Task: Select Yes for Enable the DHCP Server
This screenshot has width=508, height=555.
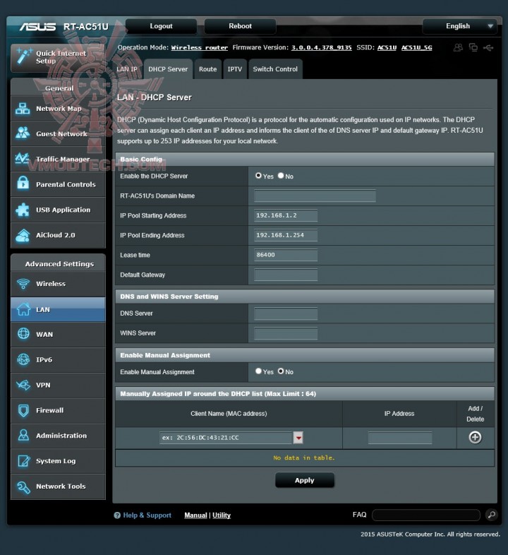Action: (x=258, y=176)
